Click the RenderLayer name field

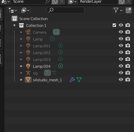point(98,2)
